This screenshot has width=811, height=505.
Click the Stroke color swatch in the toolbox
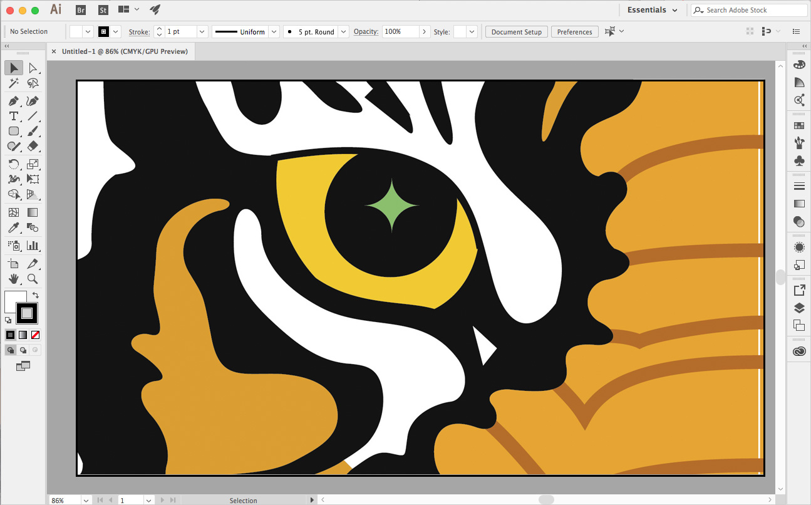coord(27,313)
